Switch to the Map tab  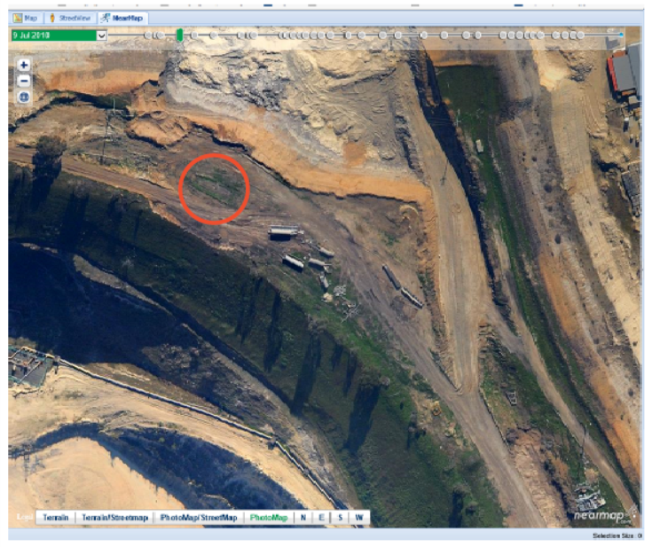pyautogui.click(x=26, y=19)
